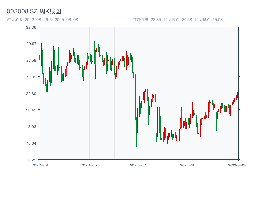Click the 区间高点 30.58 label
This screenshot has height=199, width=265.
(x=178, y=20)
